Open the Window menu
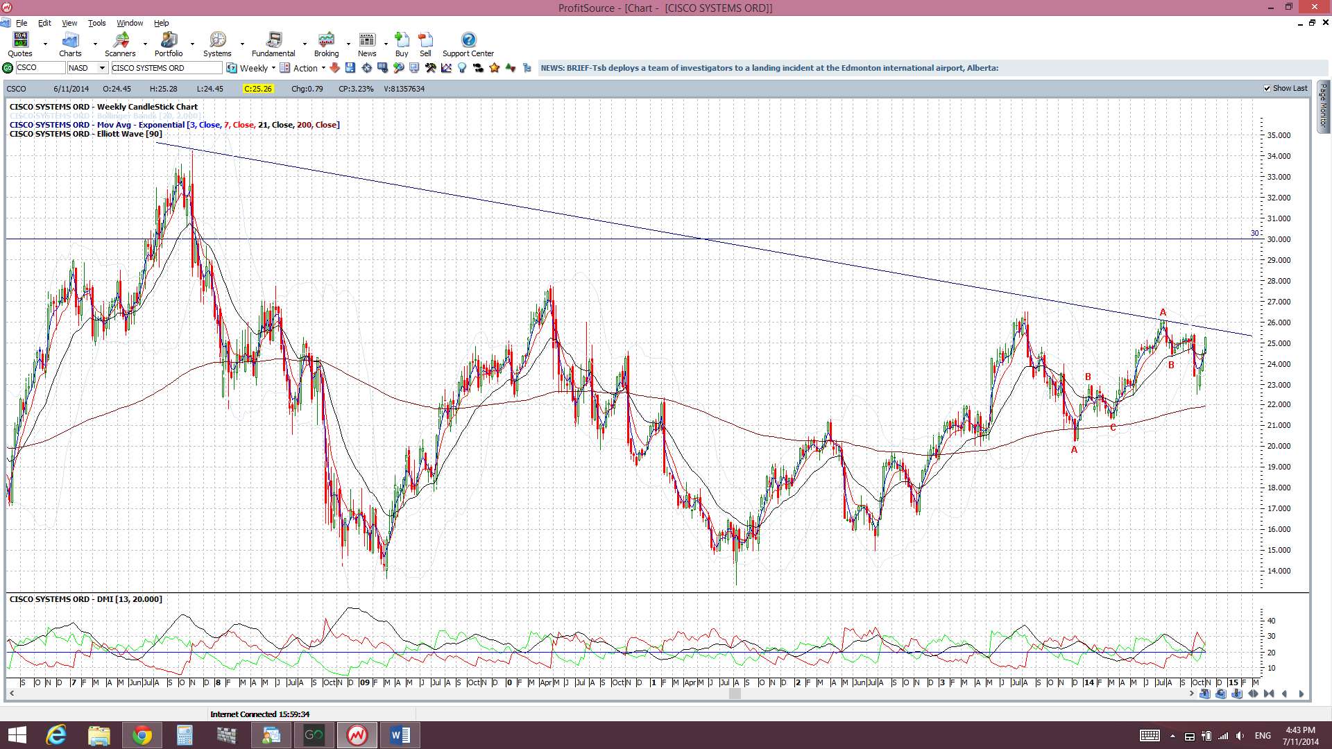Image resolution: width=1332 pixels, height=749 pixels. (x=130, y=23)
